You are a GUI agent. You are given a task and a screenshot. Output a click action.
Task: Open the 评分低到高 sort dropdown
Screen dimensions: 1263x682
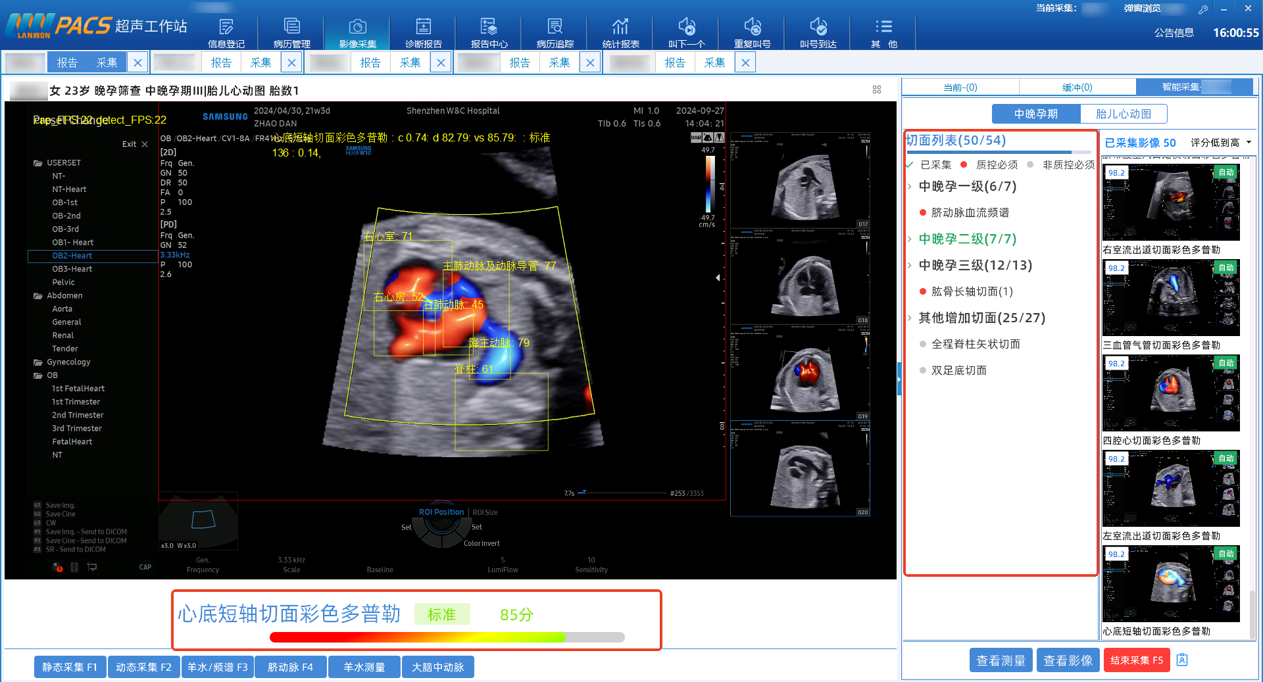click(x=1220, y=143)
